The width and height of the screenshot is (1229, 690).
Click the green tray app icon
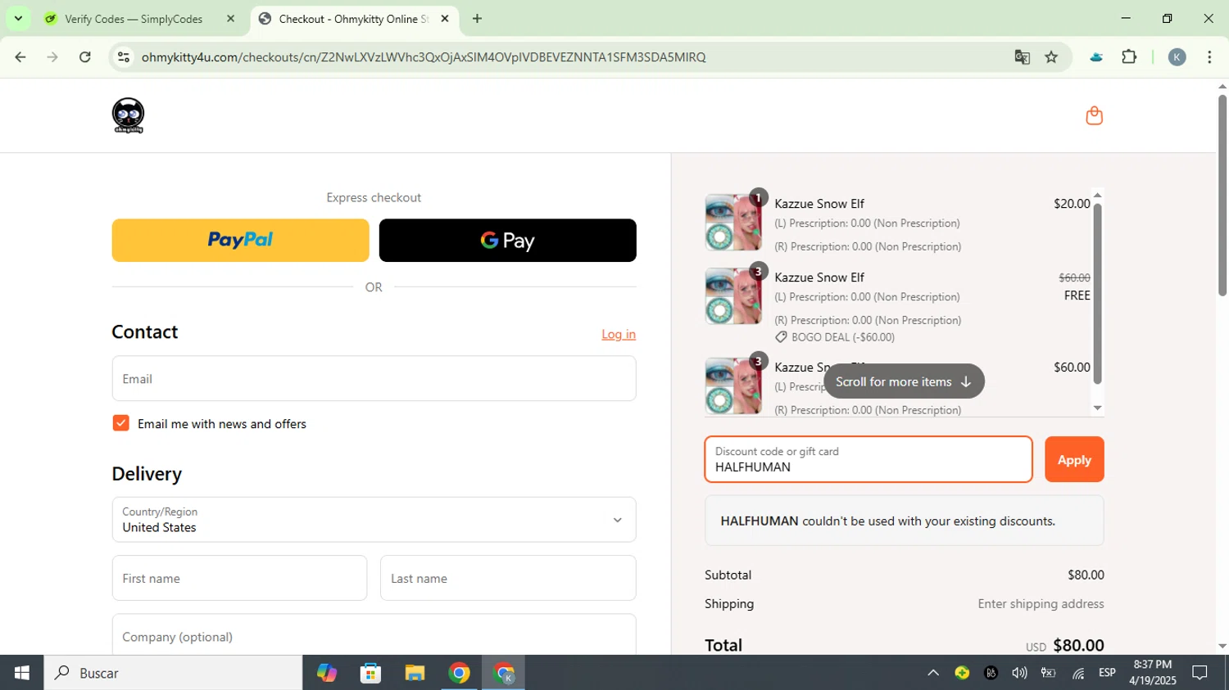962,673
